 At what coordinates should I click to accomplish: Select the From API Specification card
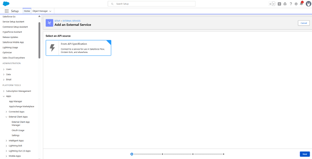coord(78,48)
